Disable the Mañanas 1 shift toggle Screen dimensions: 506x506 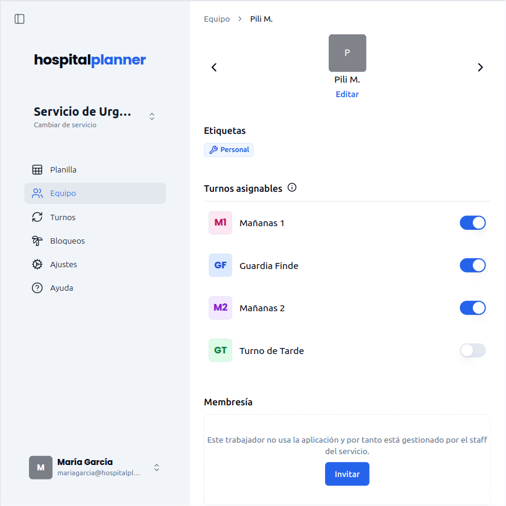[x=472, y=223]
